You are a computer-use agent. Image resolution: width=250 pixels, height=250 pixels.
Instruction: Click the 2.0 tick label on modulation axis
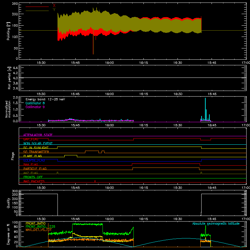click(15, 97)
